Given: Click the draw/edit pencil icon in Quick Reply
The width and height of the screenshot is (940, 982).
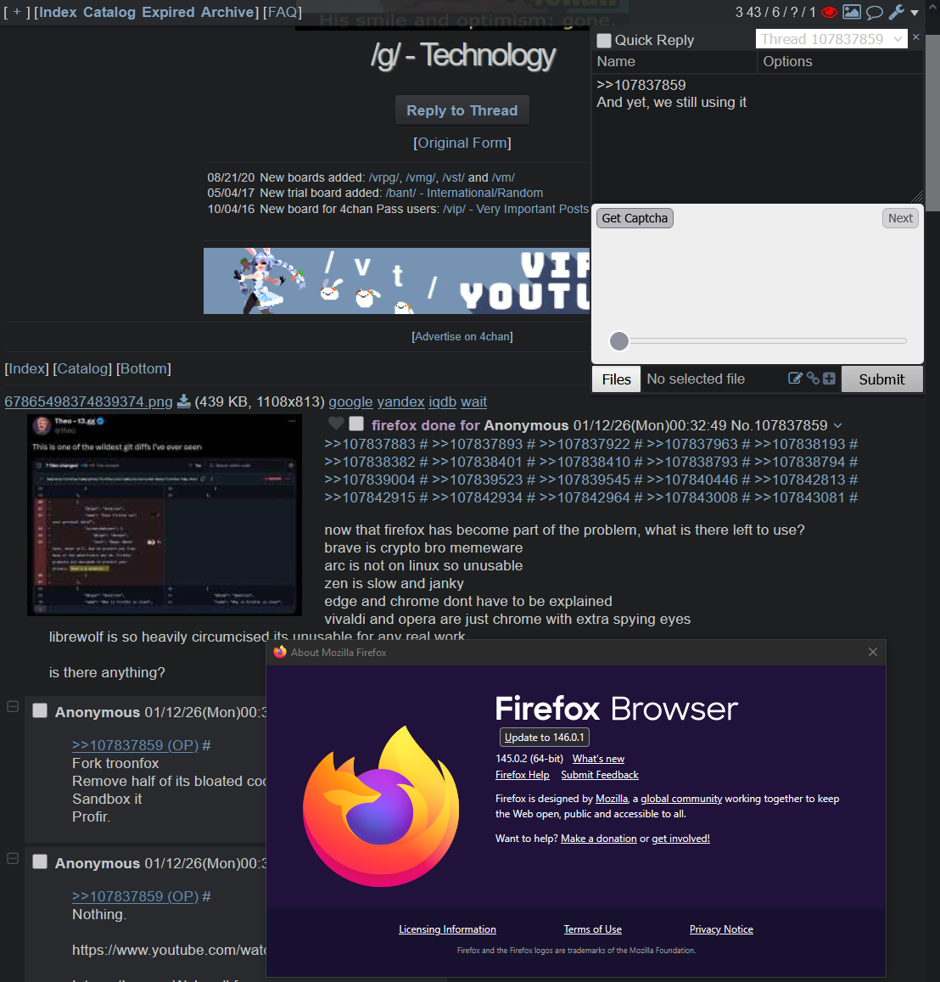Looking at the screenshot, I should (x=795, y=379).
